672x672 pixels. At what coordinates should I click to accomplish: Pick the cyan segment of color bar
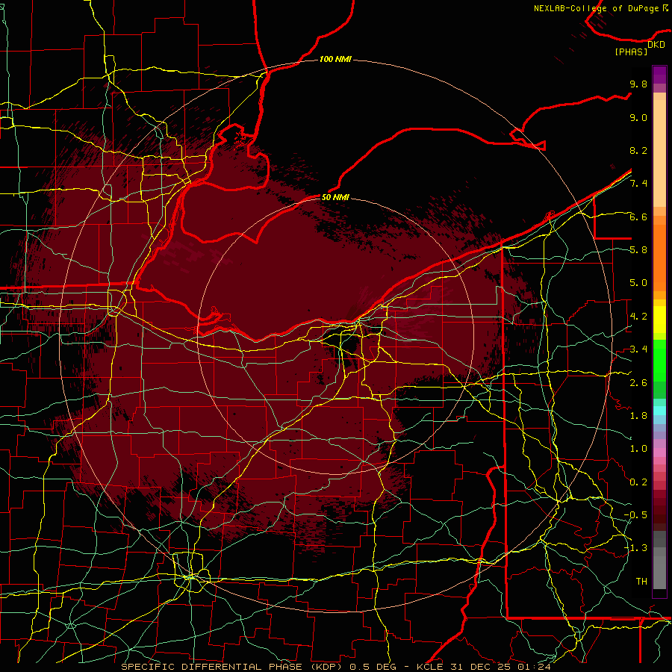click(659, 411)
